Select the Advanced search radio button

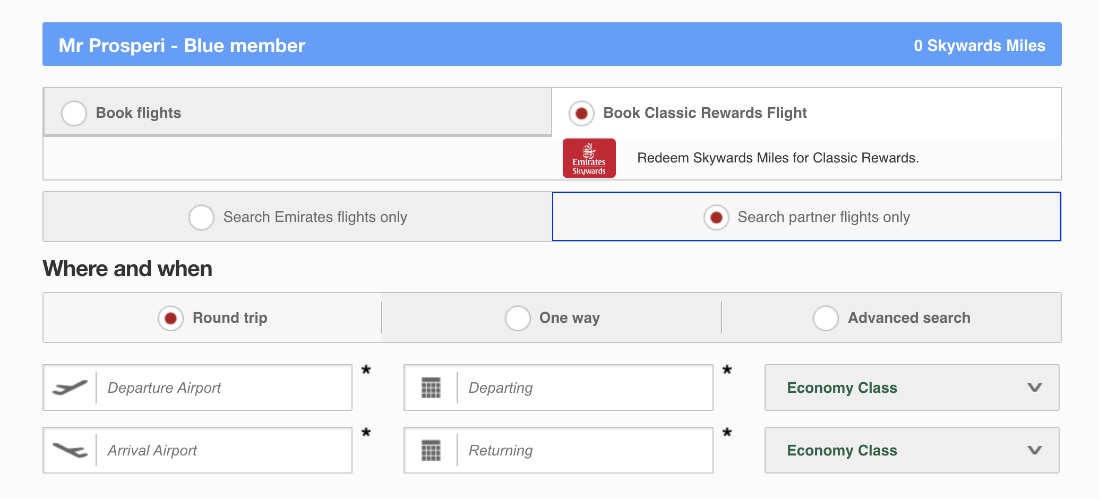(x=826, y=318)
